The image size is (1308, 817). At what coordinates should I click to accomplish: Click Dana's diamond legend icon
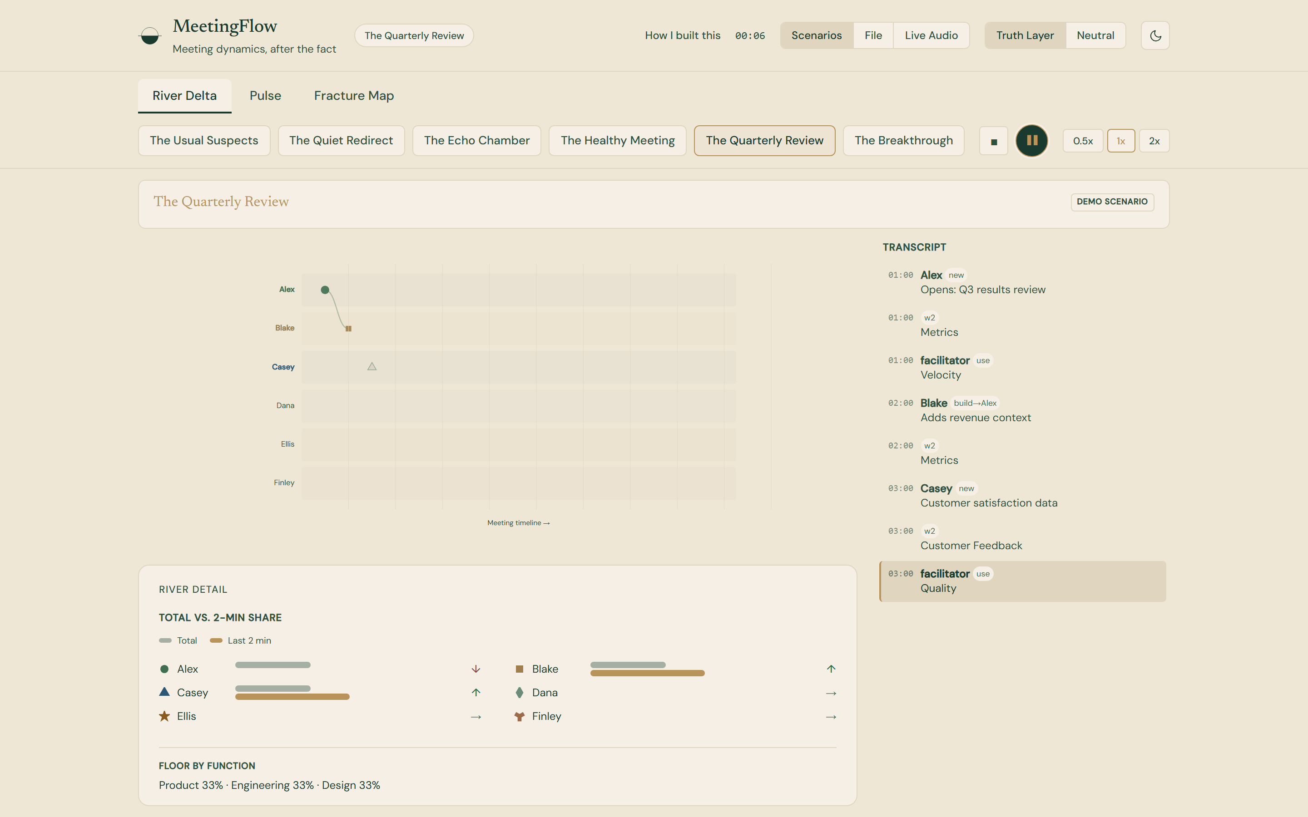coord(520,692)
